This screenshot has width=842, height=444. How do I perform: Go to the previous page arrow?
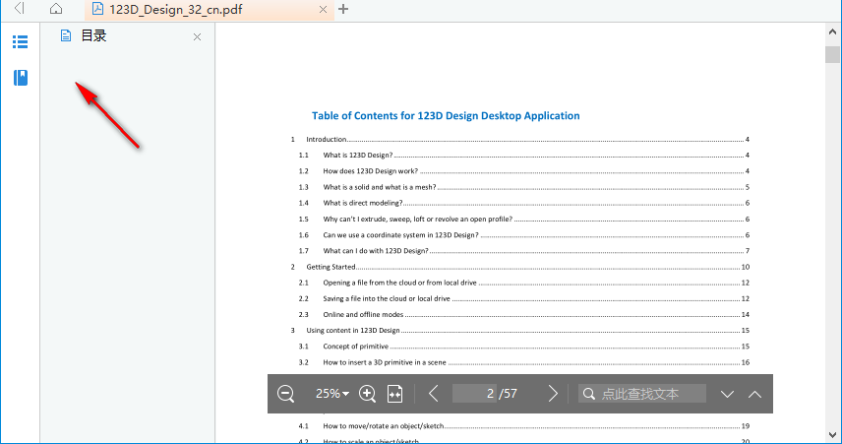point(434,394)
